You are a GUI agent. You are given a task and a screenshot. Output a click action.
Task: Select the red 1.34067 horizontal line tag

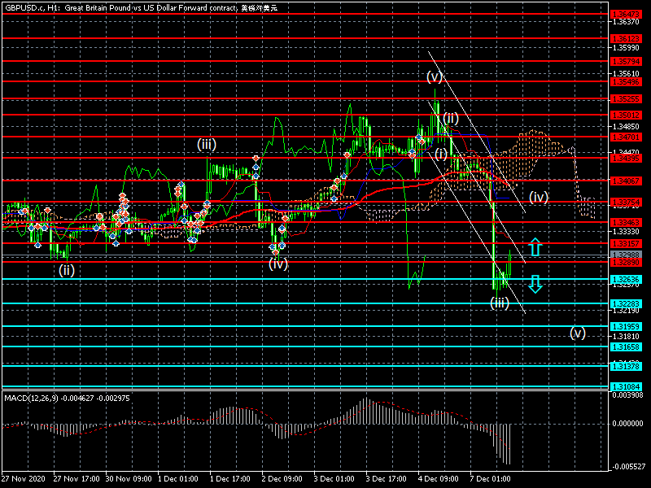point(626,181)
